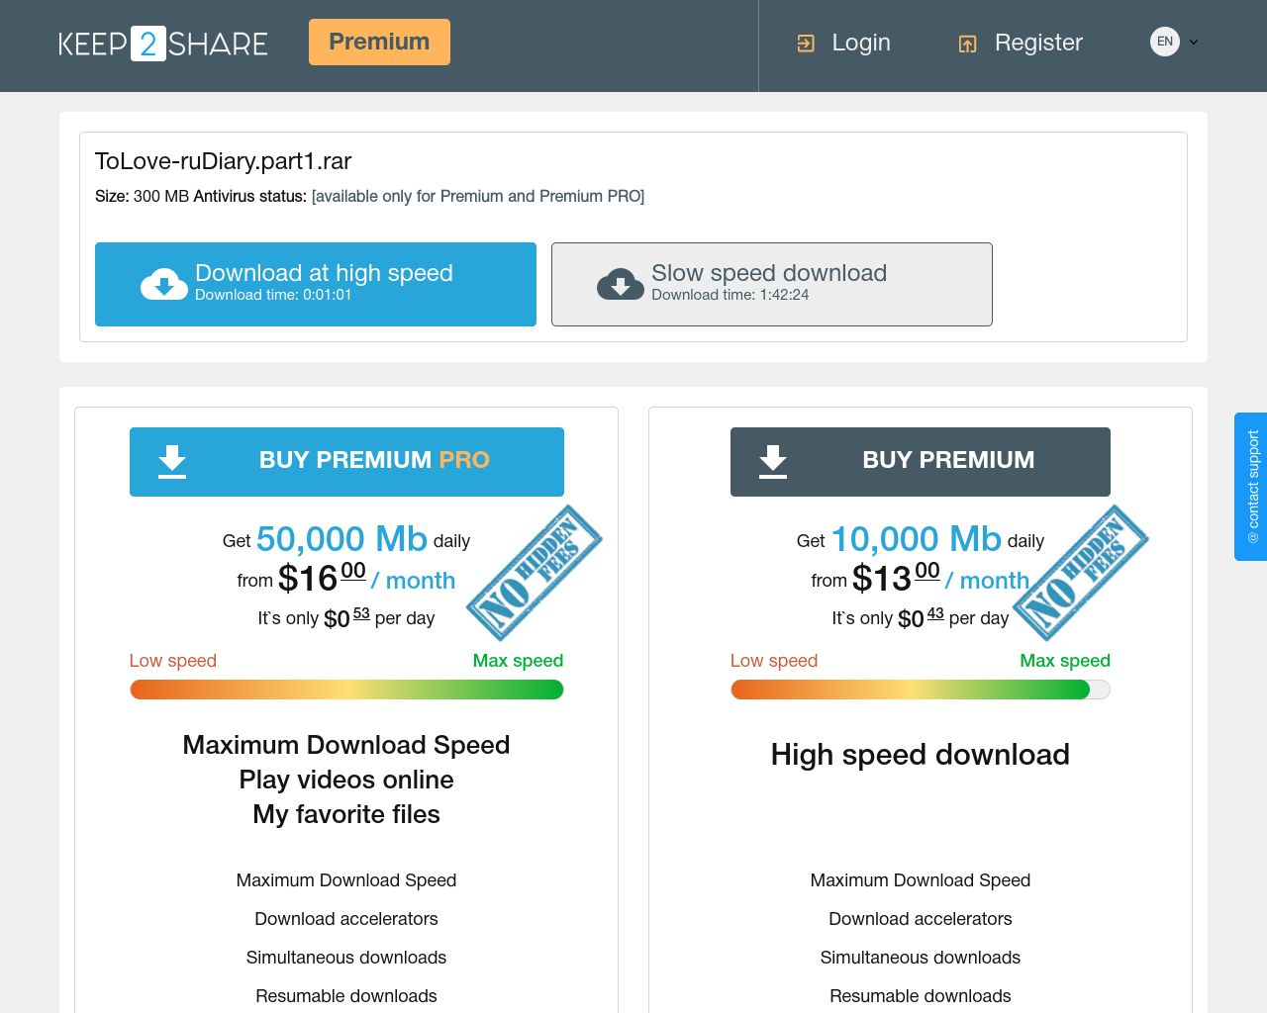This screenshot has width=1267, height=1013.
Task: Open the Premium tab in header
Action: click(x=379, y=42)
